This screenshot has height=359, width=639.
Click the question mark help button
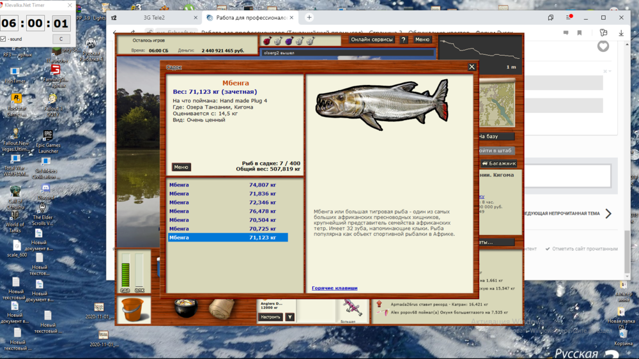point(403,40)
